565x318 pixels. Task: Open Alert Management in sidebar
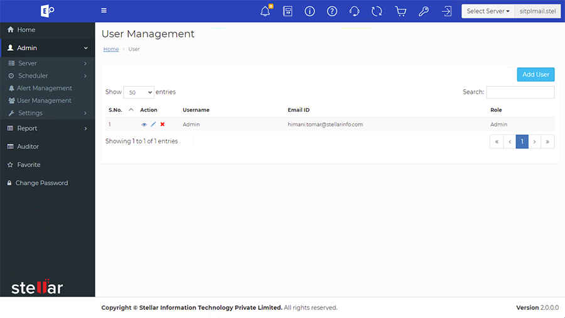44,88
